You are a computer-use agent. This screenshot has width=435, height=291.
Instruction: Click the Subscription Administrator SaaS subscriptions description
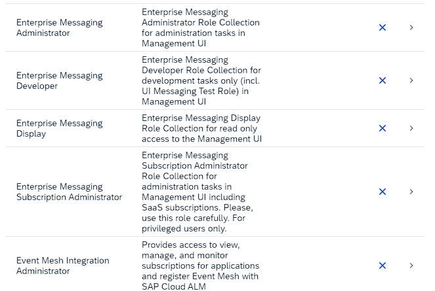197,192
